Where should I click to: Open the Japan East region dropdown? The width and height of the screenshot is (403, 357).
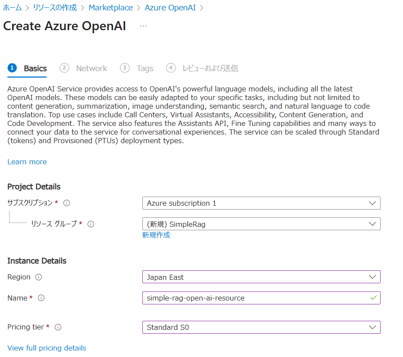(261, 277)
